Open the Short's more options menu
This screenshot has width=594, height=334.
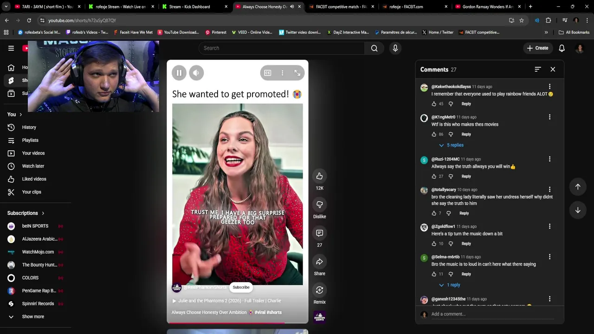click(282, 73)
